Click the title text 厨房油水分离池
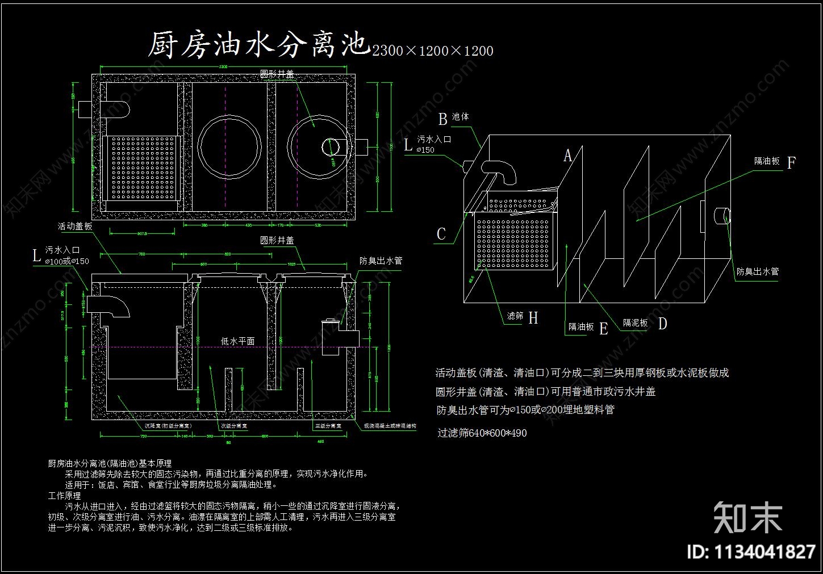 [259, 44]
